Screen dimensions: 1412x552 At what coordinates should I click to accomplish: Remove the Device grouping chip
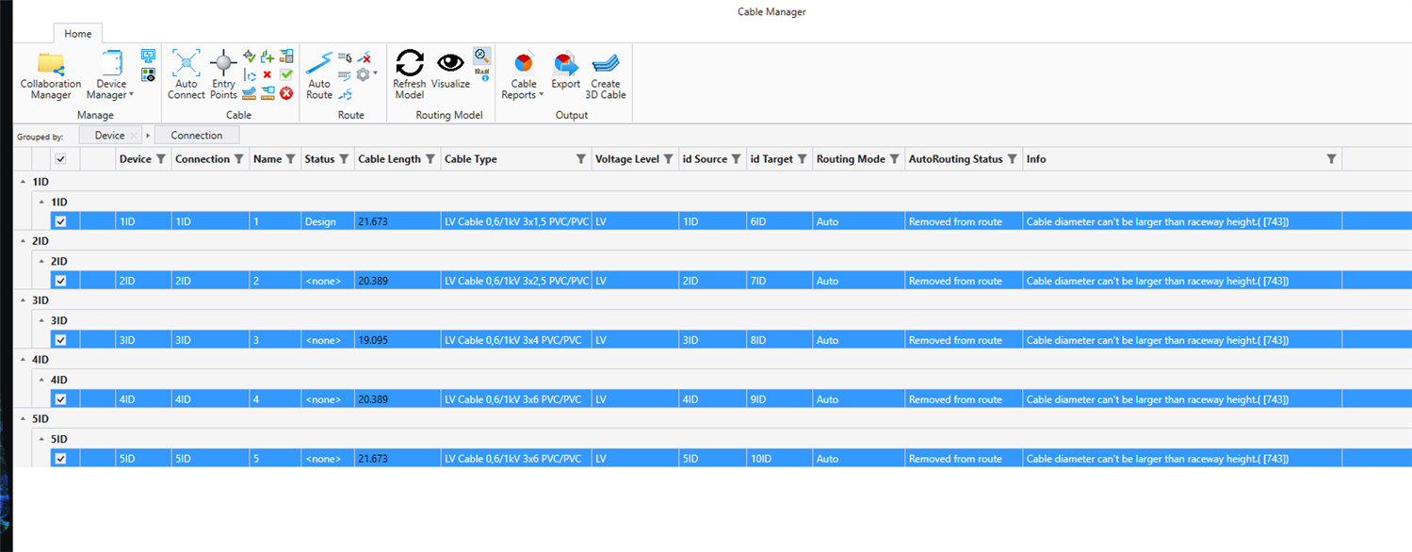pyautogui.click(x=134, y=136)
